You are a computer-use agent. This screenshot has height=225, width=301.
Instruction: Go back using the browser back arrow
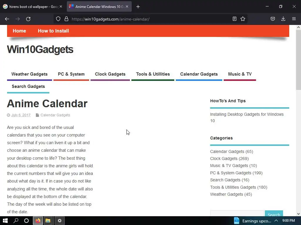7,19
